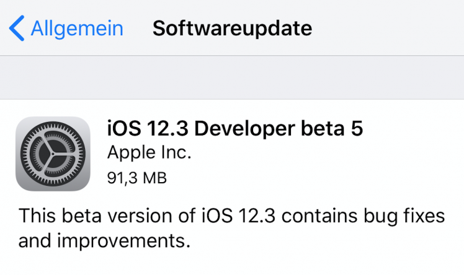Tap the Apple Inc. publisher label
Viewport: 464px width, 275px height.
point(149,152)
